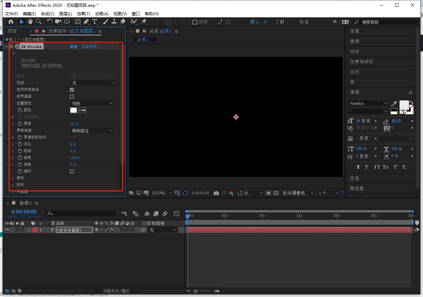Click the color eyedropper next to 颜色 swatch
Viewport: 423px width, 297px height.
point(82,110)
